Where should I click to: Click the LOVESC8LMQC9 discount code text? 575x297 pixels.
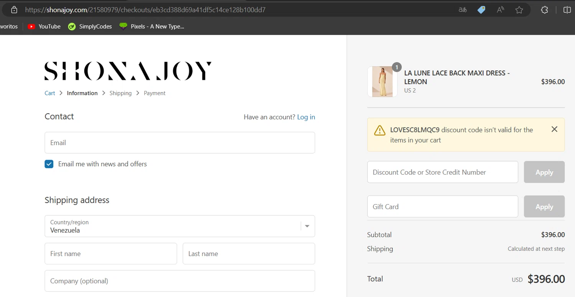coord(415,130)
